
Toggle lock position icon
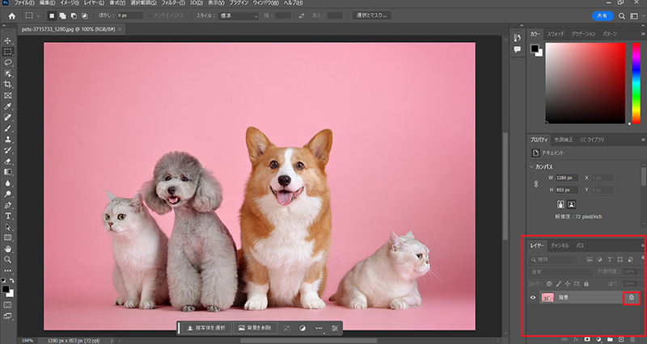click(568, 284)
